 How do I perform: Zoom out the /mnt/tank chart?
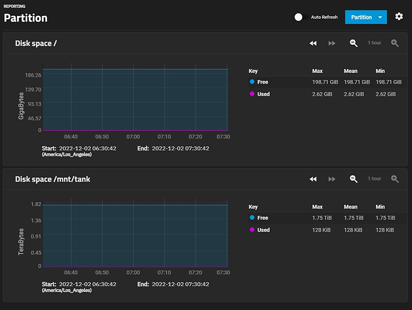click(x=353, y=179)
